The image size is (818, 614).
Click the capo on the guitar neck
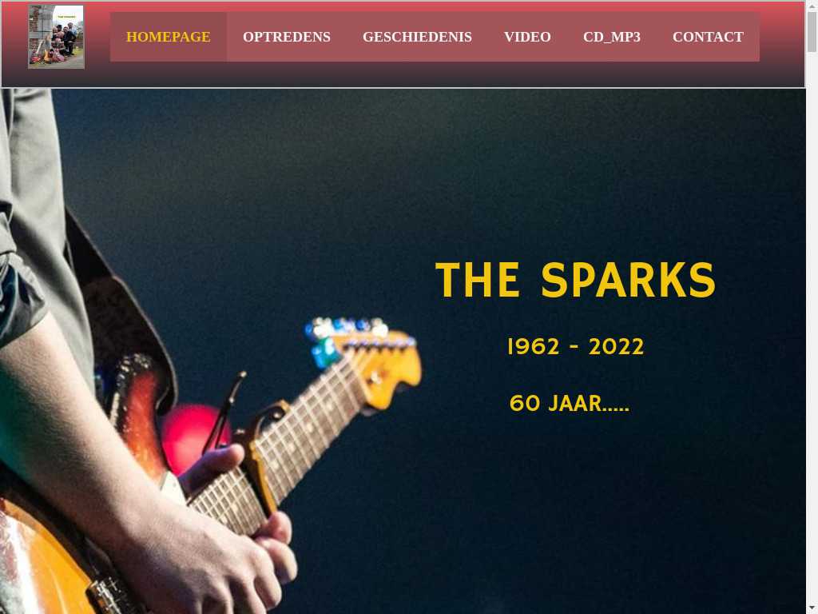[261, 454]
